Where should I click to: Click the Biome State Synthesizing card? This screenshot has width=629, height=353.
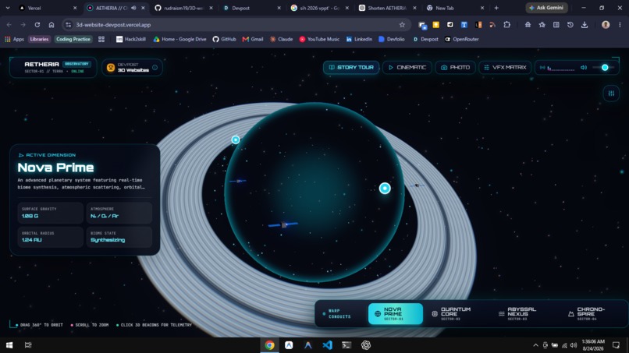[119, 237]
